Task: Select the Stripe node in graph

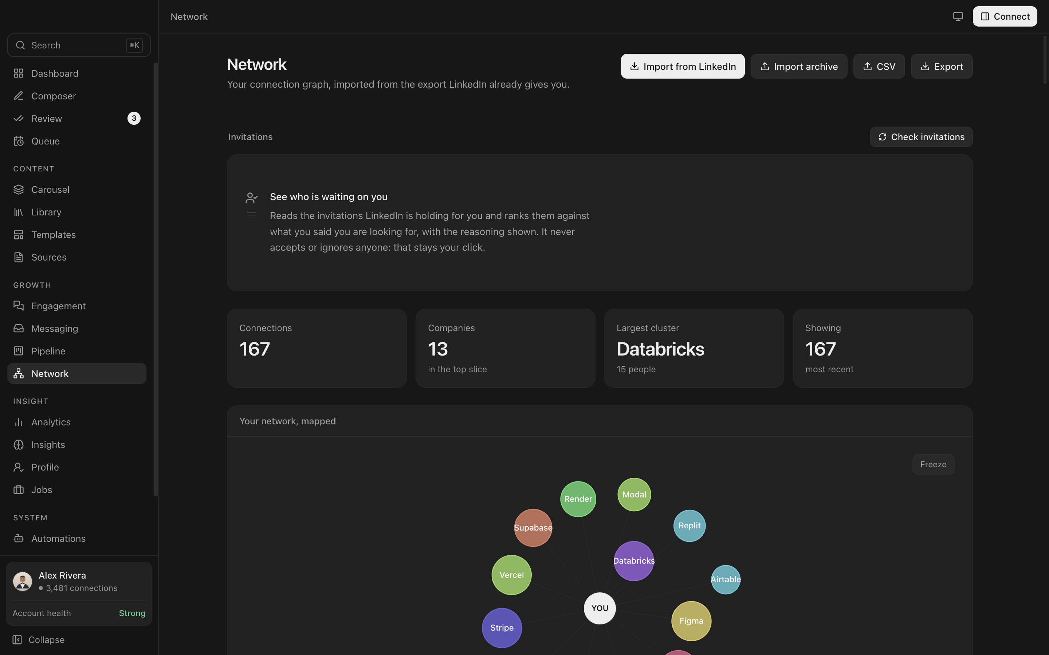Action: [x=502, y=628]
